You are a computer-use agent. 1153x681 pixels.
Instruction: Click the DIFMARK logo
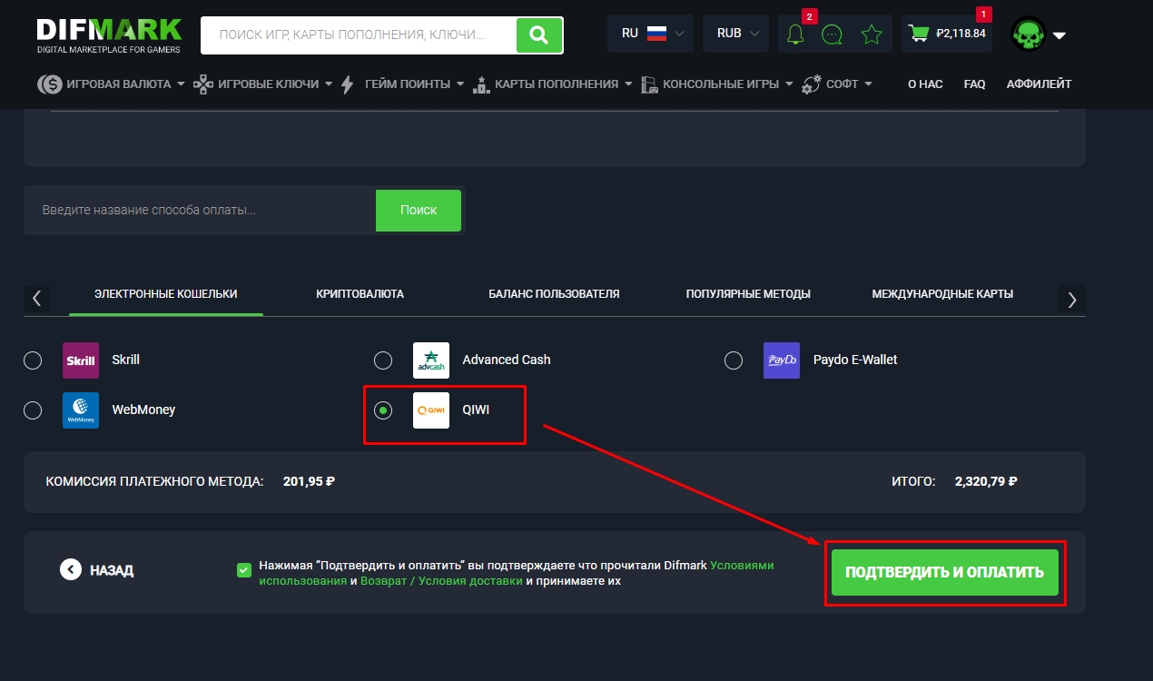click(109, 35)
